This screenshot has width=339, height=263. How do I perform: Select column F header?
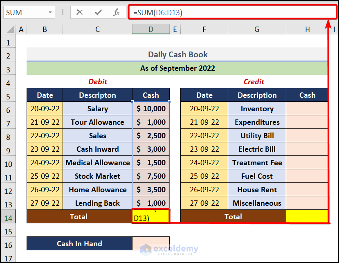(x=204, y=29)
